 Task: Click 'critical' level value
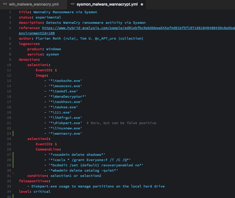[42, 192]
